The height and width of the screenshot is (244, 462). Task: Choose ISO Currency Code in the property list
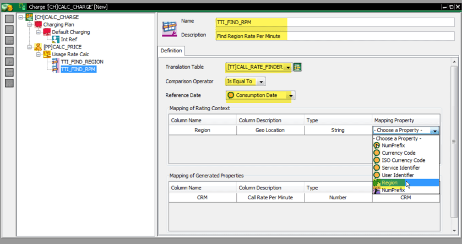click(x=403, y=160)
